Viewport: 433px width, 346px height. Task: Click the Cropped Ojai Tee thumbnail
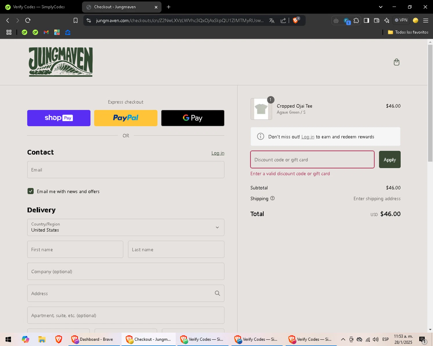point(261,109)
